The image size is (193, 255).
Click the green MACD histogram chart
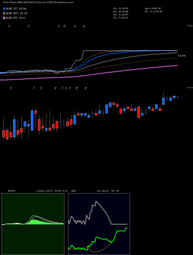[x=33, y=224]
